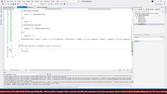Screen dimensions: 167x94
Task: Open the Debug configuration dropdown
Action: pyautogui.click(x=27, y=4)
